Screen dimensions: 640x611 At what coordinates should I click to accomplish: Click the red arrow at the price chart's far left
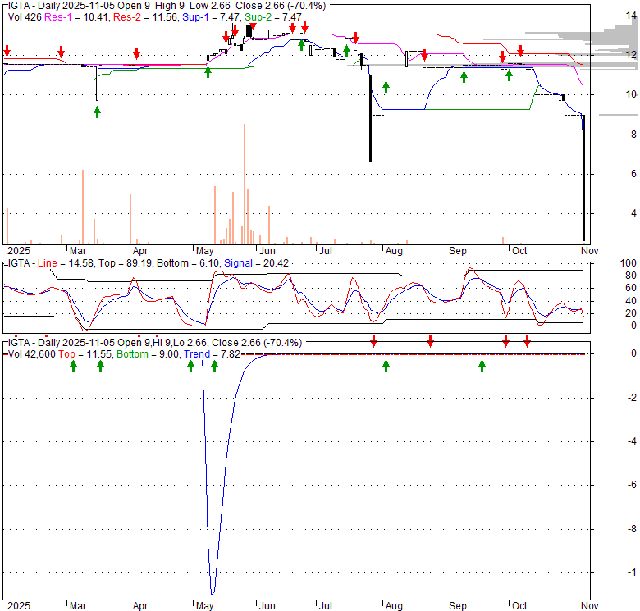point(7,53)
